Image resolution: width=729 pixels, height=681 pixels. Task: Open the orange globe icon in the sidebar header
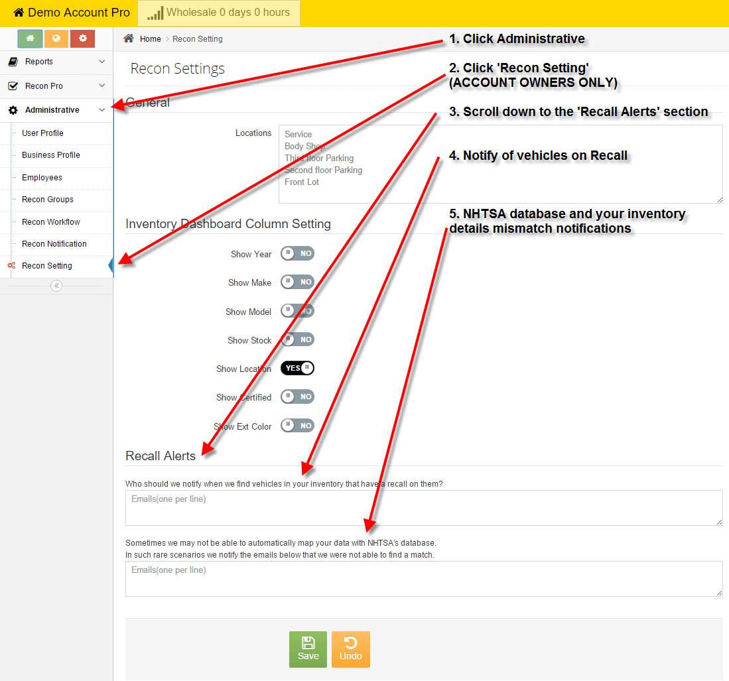pyautogui.click(x=56, y=38)
